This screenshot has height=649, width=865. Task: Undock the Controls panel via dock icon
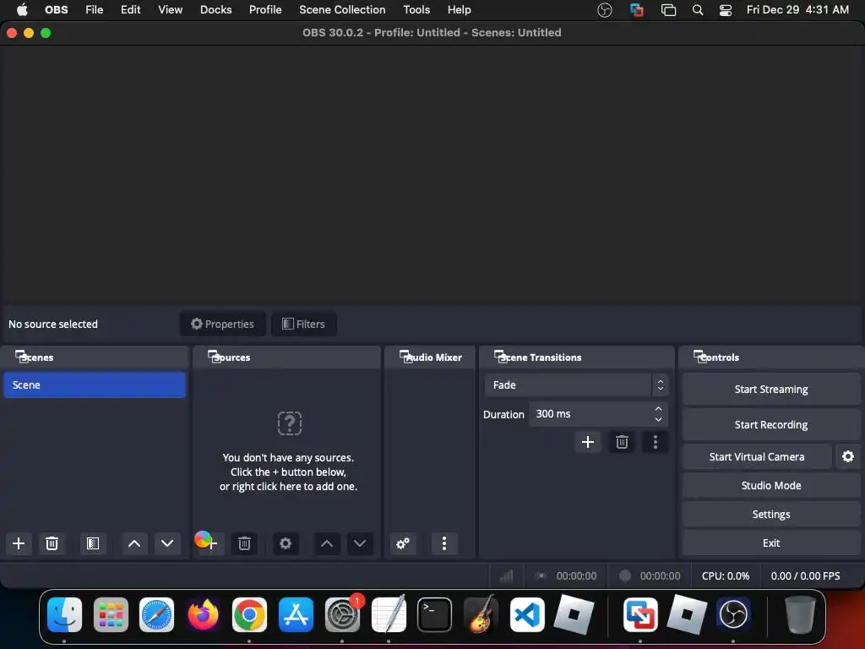[699, 356]
